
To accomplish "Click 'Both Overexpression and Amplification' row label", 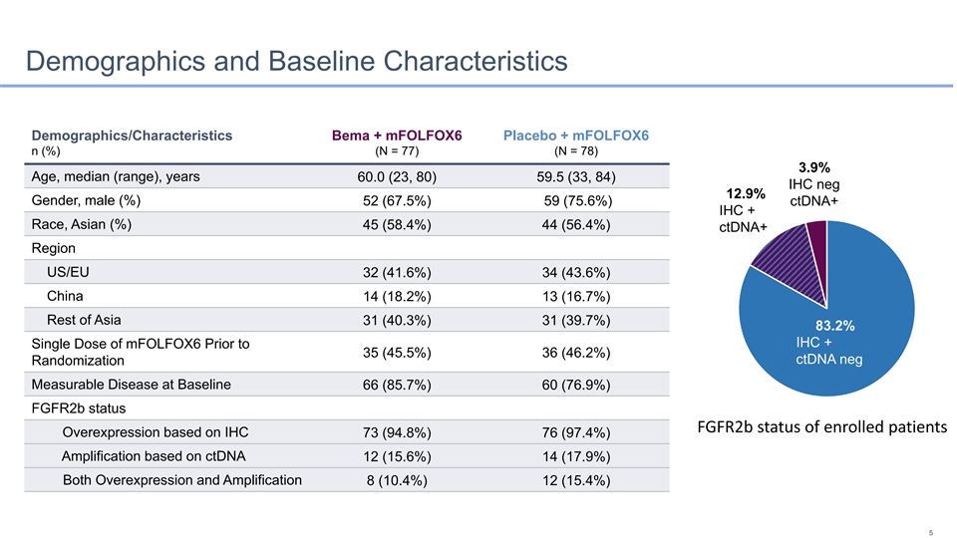I will pos(182,480).
